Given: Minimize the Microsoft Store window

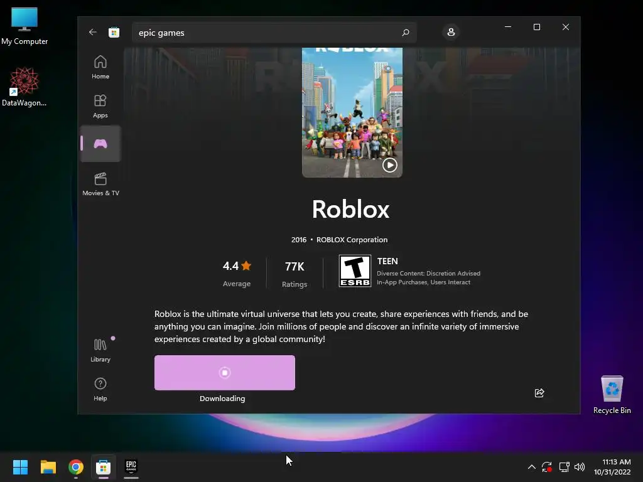Looking at the screenshot, I should pos(508,27).
